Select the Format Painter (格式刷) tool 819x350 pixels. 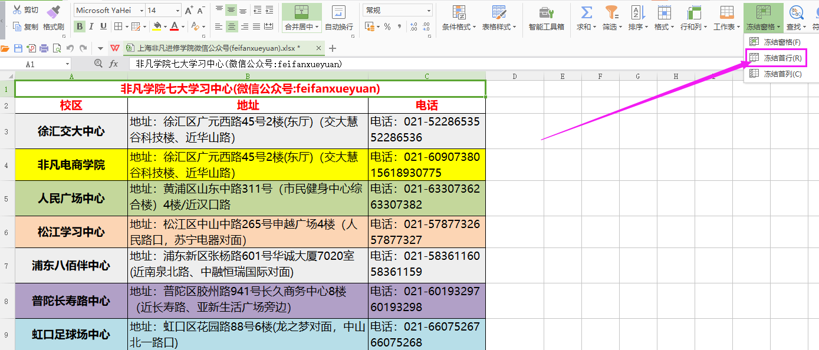(54, 18)
